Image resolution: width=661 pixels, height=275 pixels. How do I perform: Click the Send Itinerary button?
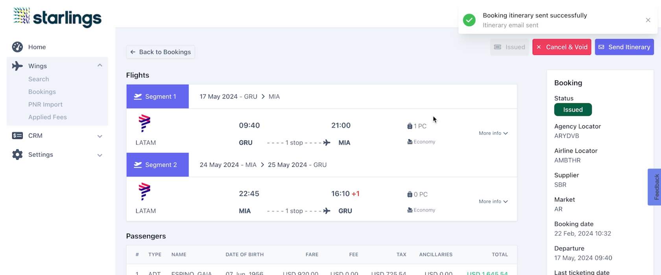(624, 47)
